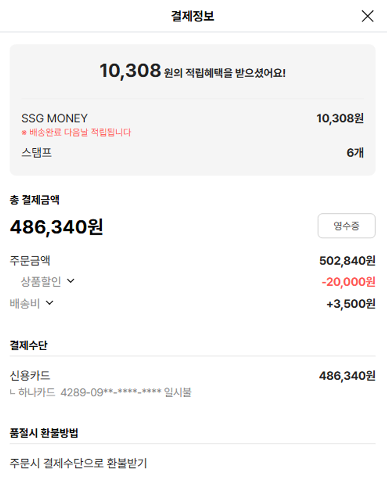Click the 품절시 환불방법 section heading

coord(44,433)
